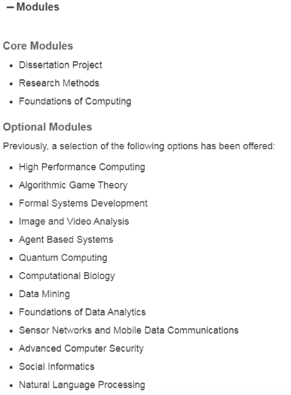The image size is (291, 395).
Task: Click the minus icon beside Modules
Action: [x=10, y=8]
